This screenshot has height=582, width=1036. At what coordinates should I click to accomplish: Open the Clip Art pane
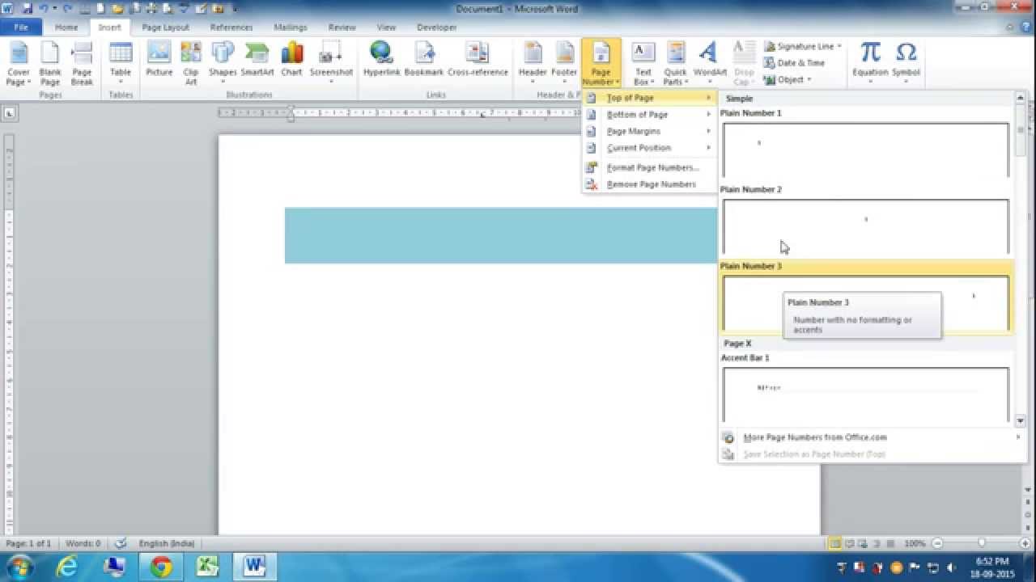[x=191, y=64]
